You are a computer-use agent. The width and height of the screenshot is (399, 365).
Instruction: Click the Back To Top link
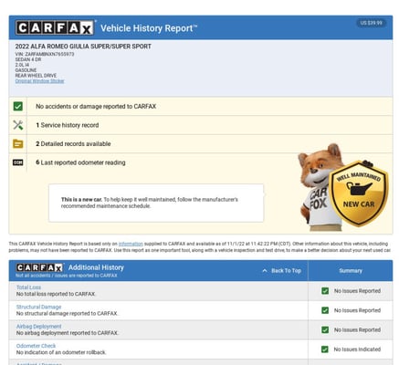coord(281,270)
